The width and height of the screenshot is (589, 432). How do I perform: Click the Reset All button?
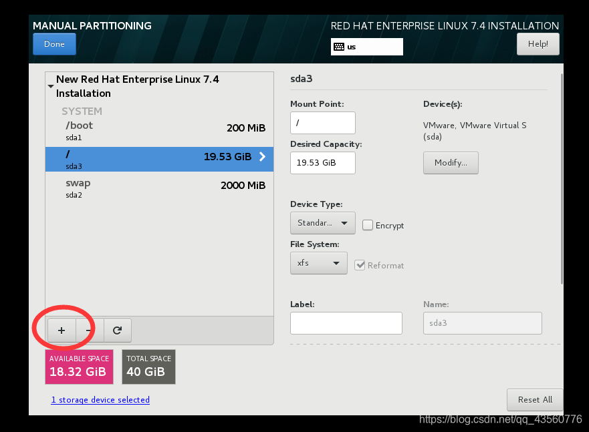535,400
